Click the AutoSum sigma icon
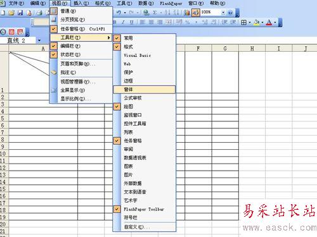Screen dimensions: 317x237 (155, 13)
